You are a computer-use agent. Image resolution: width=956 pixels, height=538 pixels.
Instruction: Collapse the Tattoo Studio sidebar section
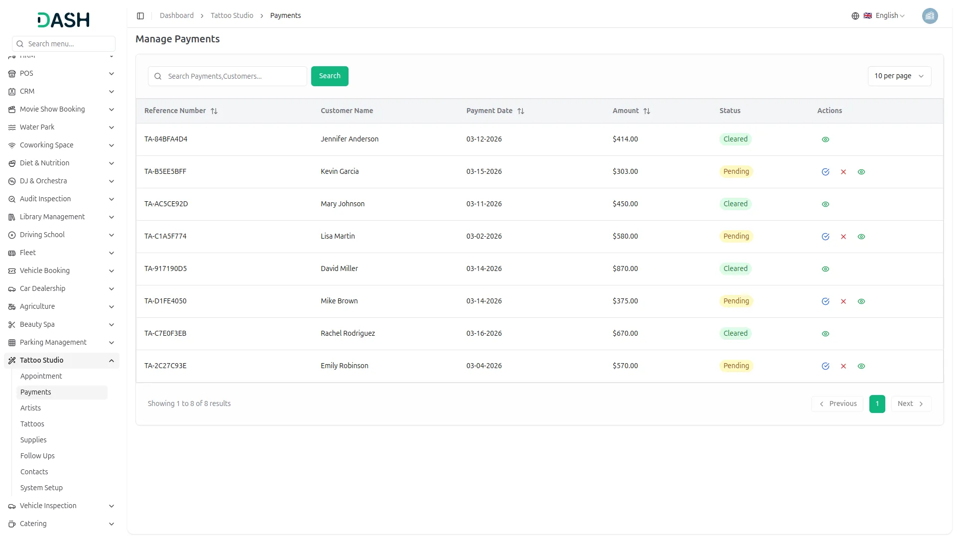pos(112,361)
